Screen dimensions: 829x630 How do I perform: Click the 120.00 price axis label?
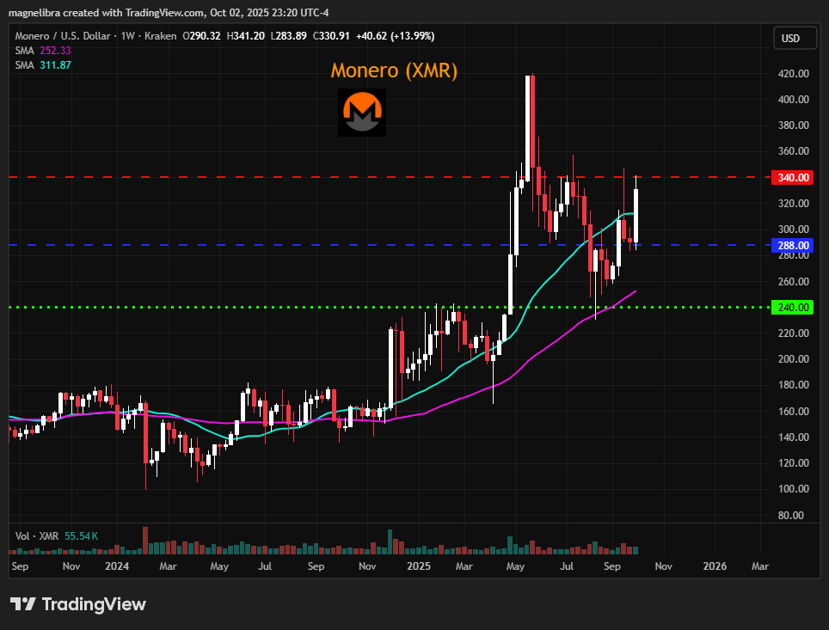pyautogui.click(x=793, y=463)
